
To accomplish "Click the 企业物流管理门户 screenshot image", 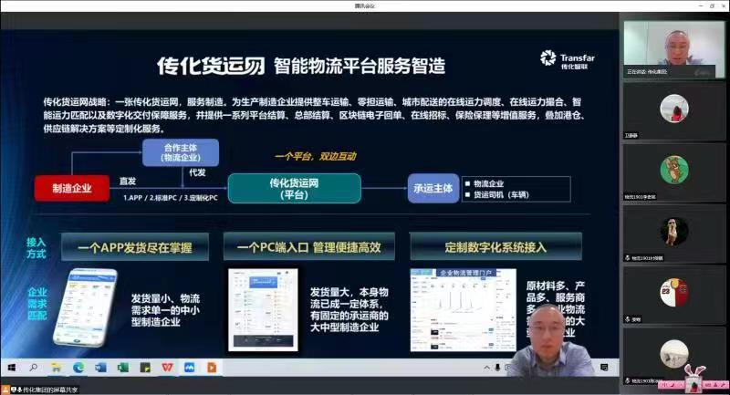I will pyautogui.click(x=464, y=309).
